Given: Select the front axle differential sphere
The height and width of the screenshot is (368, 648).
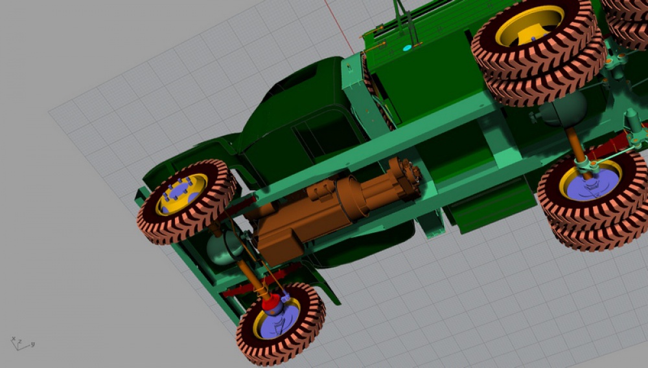Looking at the screenshot, I should pos(223,248).
